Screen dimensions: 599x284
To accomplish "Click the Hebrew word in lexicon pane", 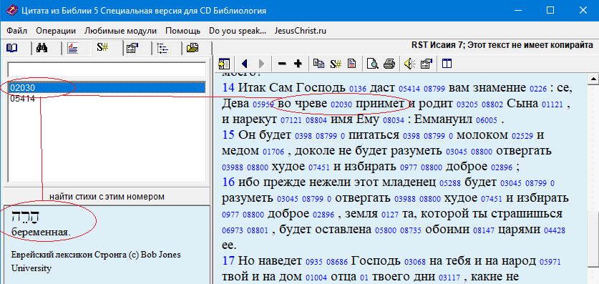I will click(x=25, y=217).
